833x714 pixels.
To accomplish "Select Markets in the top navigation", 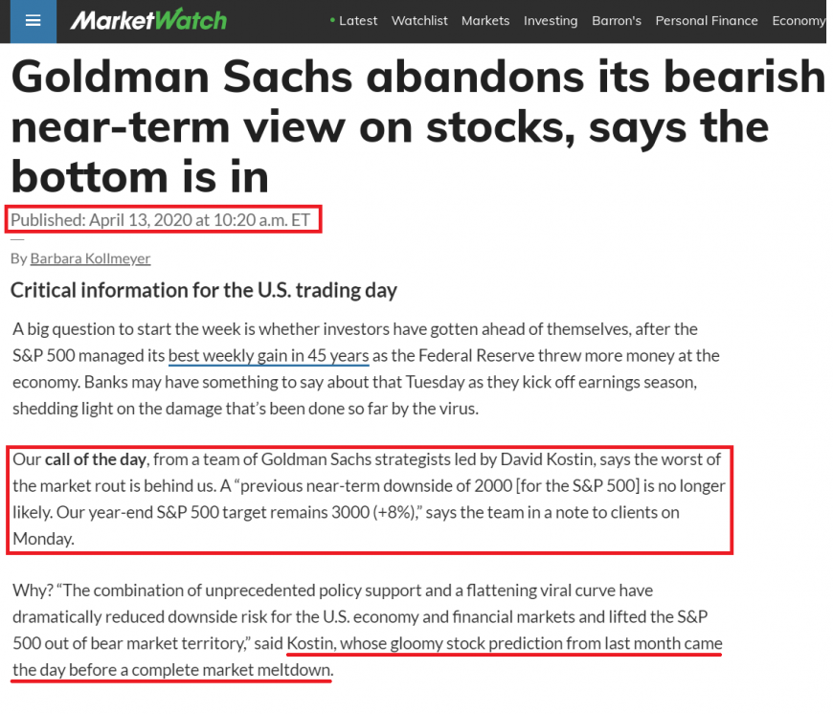I will pos(485,20).
